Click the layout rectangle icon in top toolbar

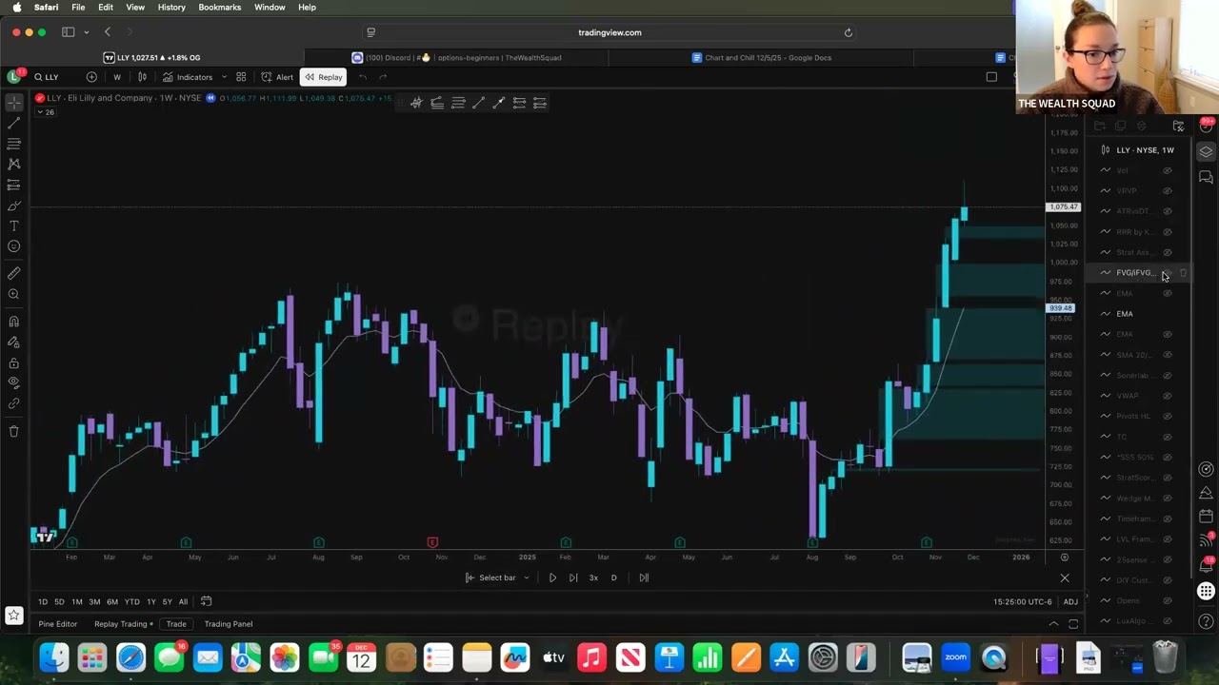(x=991, y=77)
